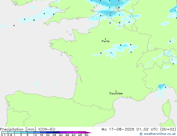Screen dimensions: 177x136
Task: Click the legend label '50'
Action: (x=87, y=135)
